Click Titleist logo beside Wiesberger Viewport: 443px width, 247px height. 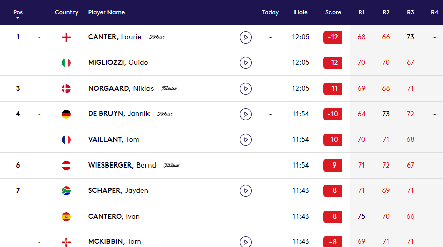[171, 166]
